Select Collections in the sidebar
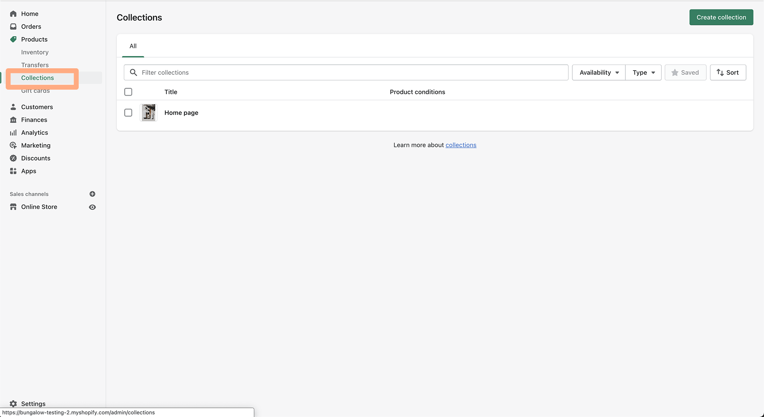764x417 pixels. coord(37,78)
